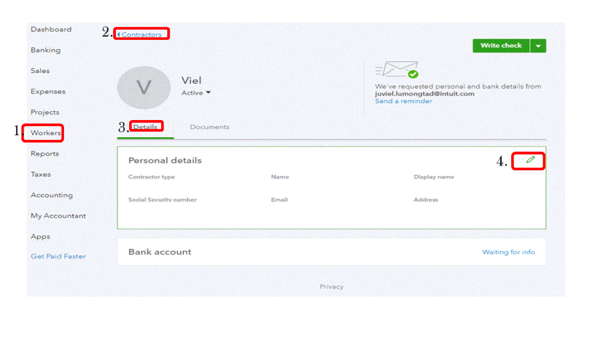Edit personal details with pencil icon
The height and width of the screenshot is (339, 603).
(531, 160)
